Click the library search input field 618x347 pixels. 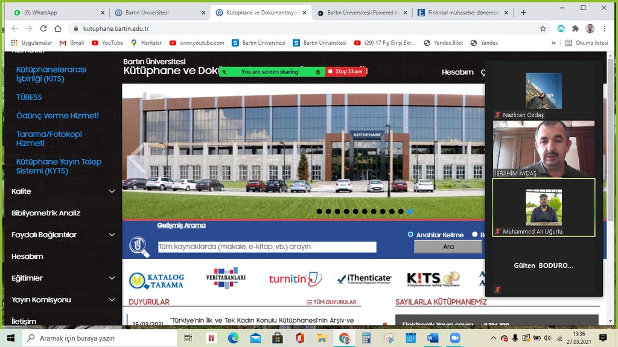point(267,247)
